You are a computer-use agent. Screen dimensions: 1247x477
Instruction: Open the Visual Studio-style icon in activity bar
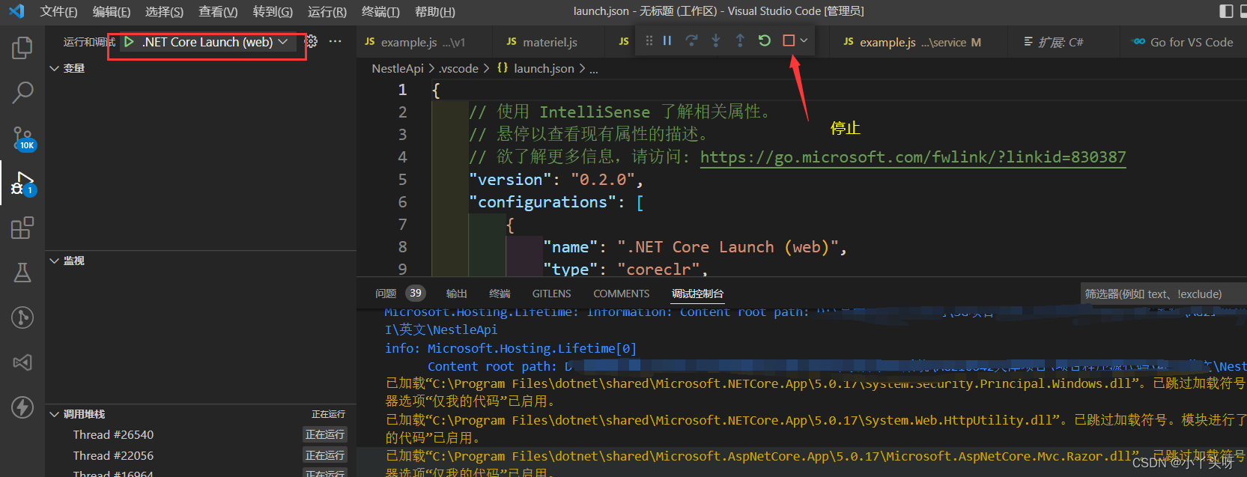pyautogui.click(x=22, y=362)
